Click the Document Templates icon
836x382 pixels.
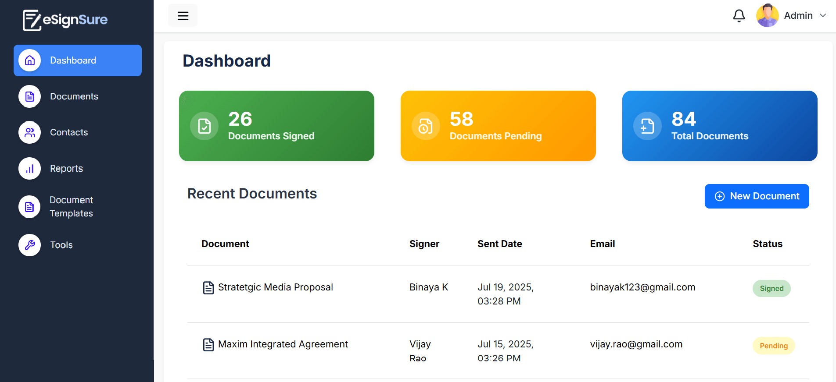[30, 207]
